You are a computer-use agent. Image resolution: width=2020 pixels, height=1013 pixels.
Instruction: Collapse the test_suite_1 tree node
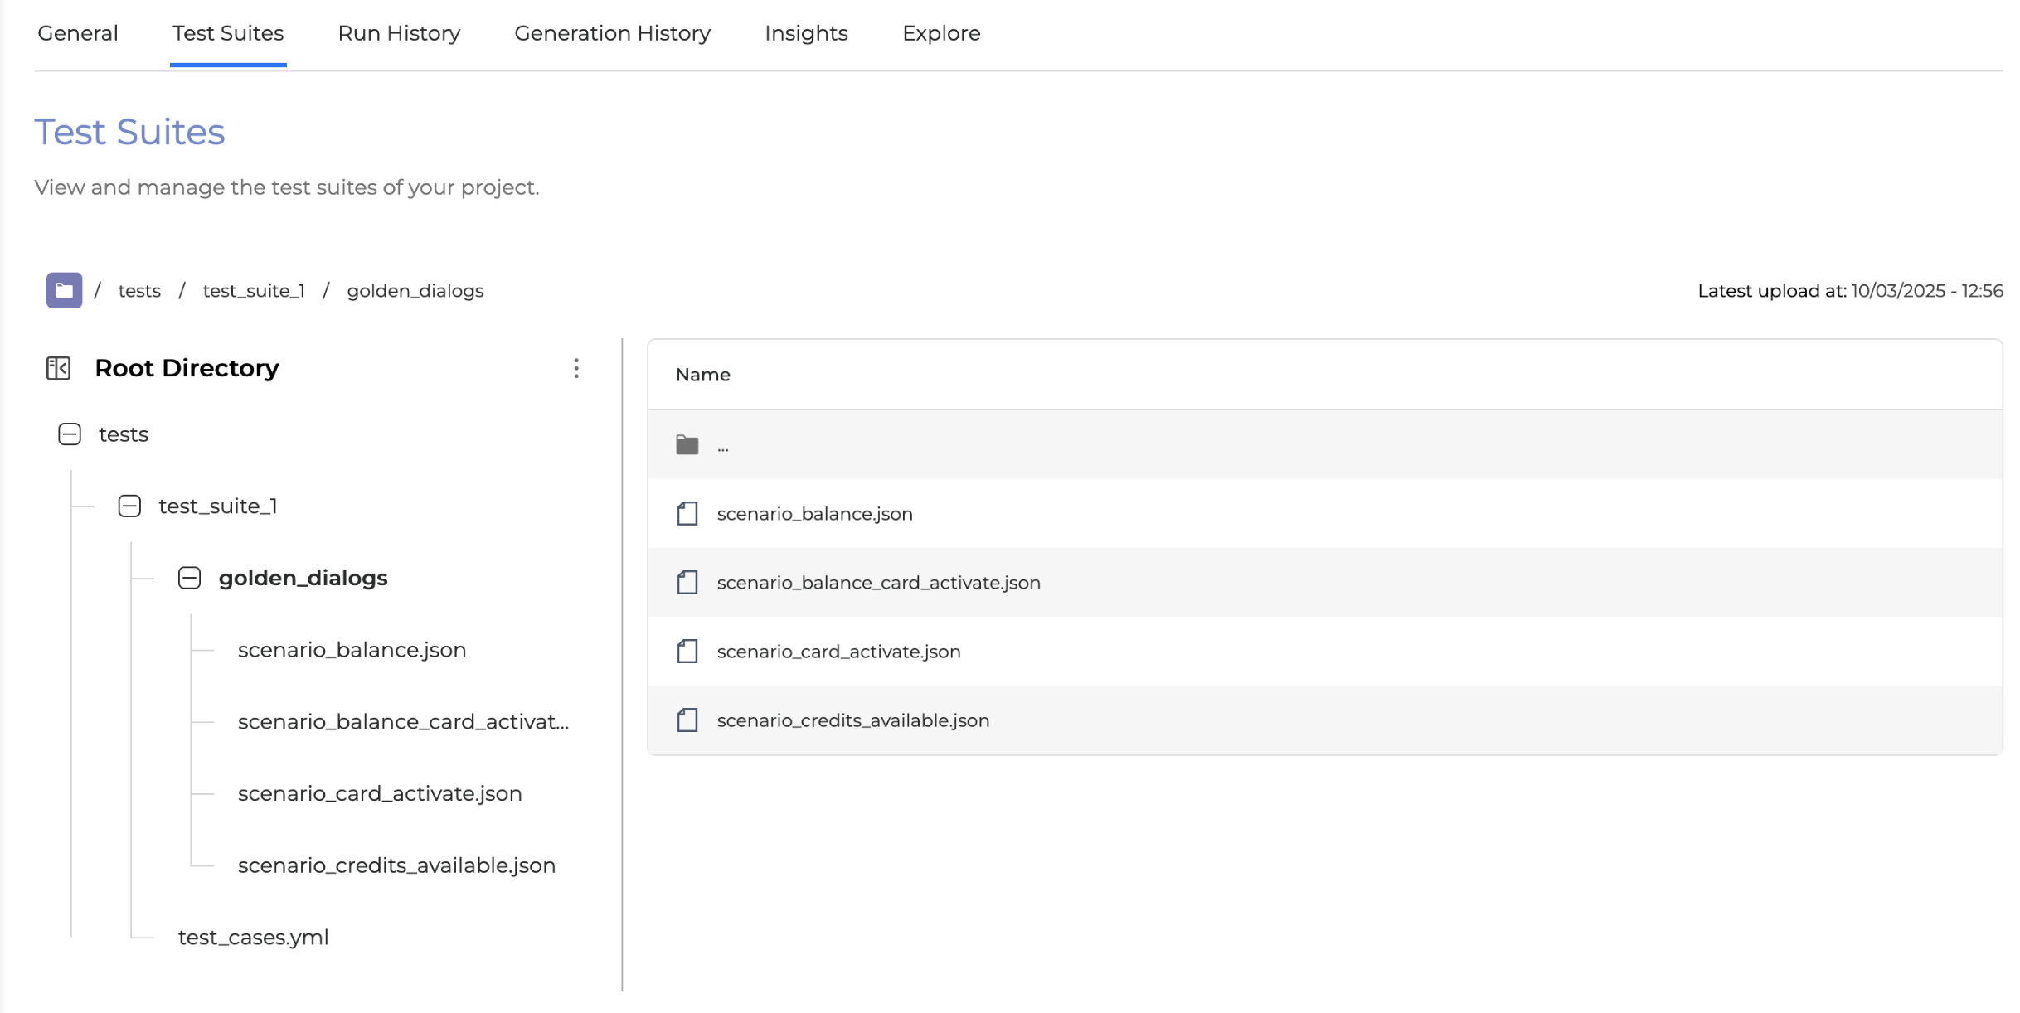pos(129,507)
